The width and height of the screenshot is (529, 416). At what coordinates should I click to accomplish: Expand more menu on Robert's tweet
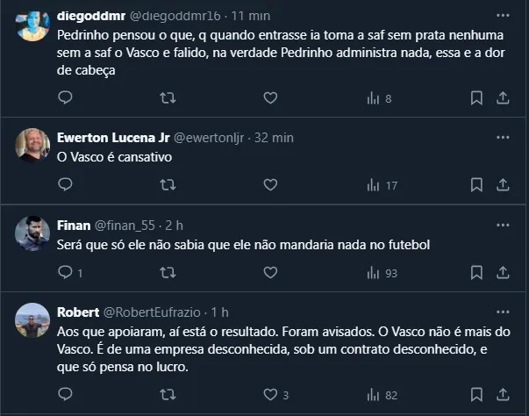502,312
